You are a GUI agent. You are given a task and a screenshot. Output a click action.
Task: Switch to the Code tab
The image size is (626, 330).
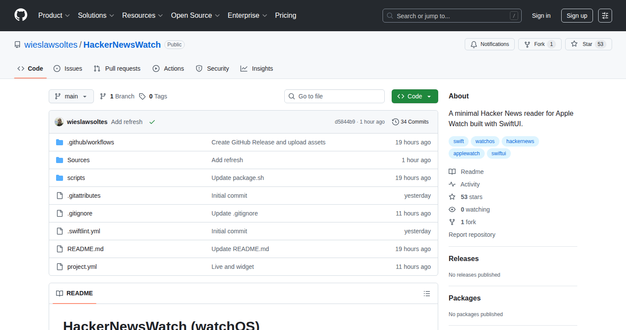(x=30, y=69)
